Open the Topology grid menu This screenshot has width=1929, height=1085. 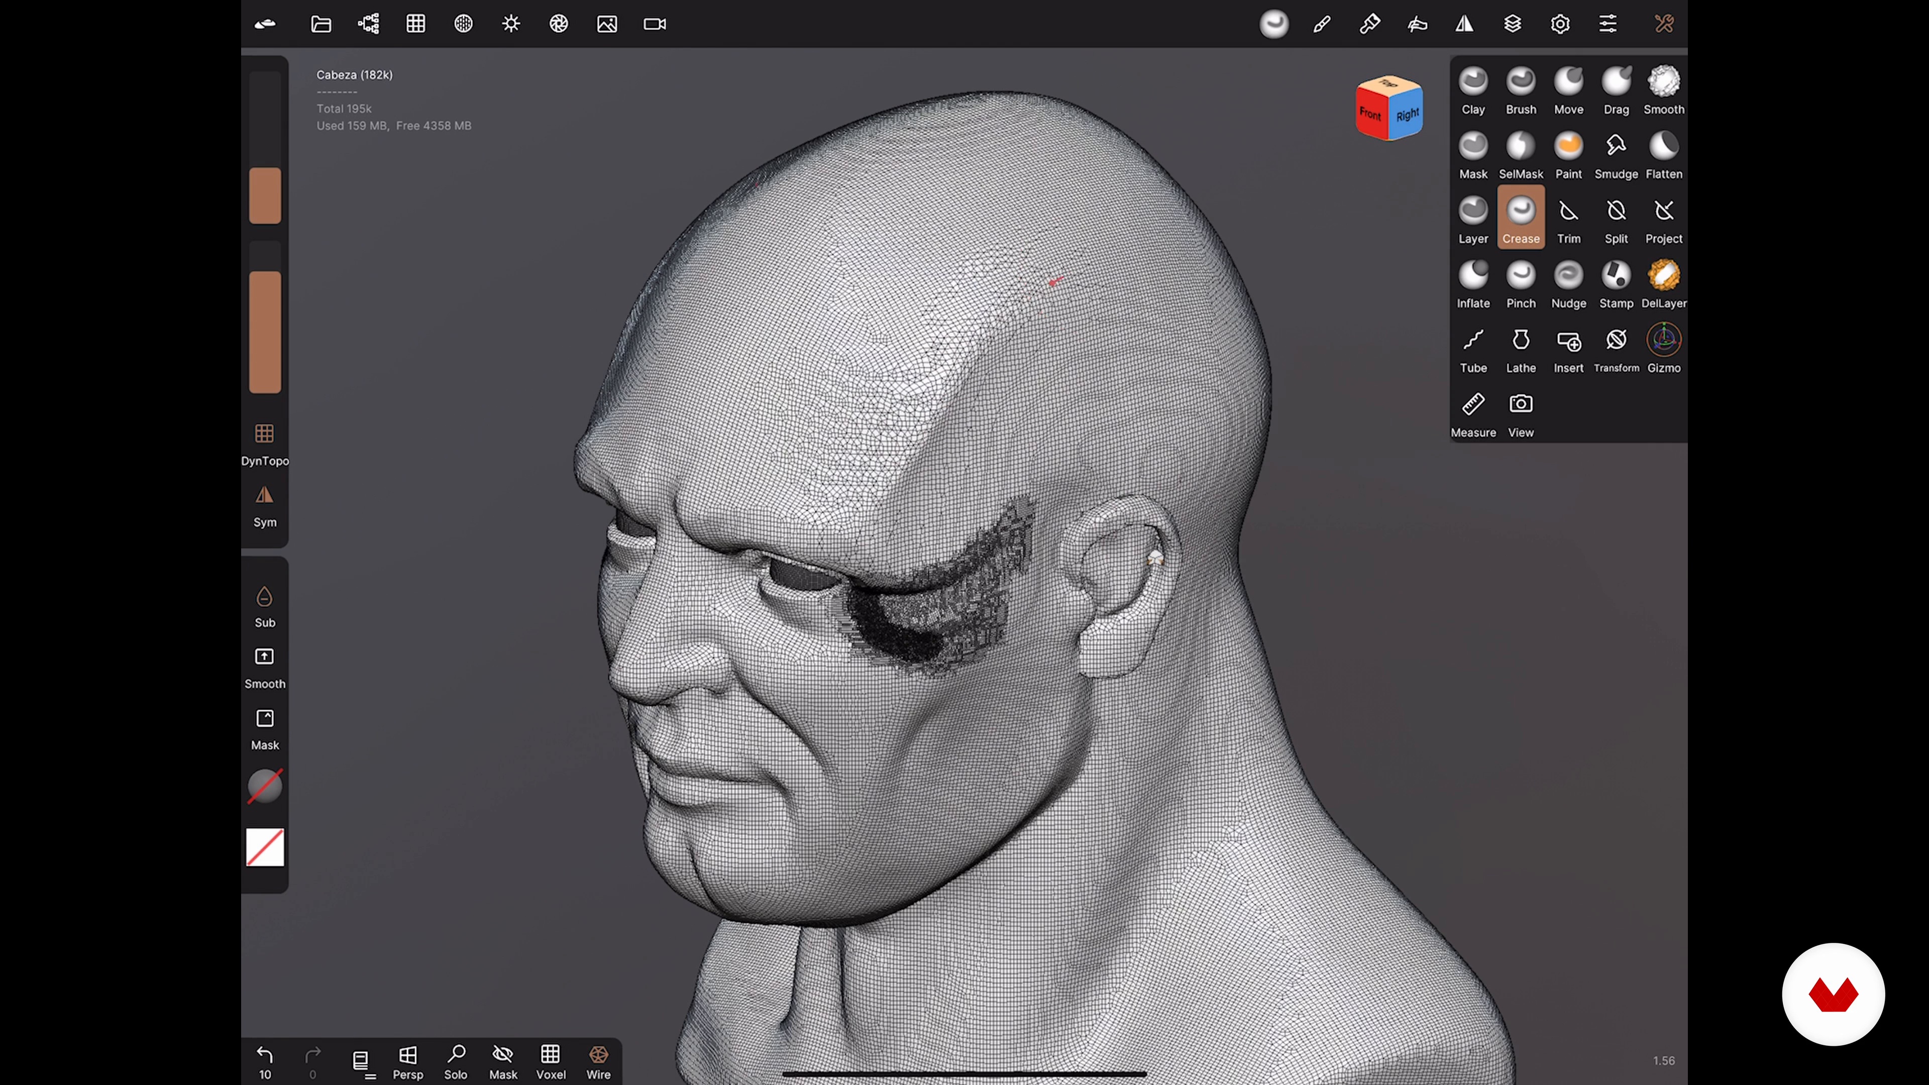(x=415, y=24)
